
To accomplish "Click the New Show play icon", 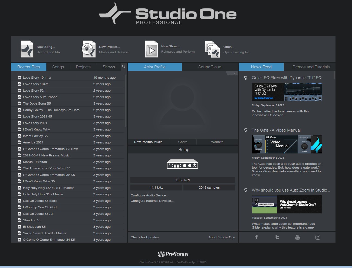I will pos(152,49).
